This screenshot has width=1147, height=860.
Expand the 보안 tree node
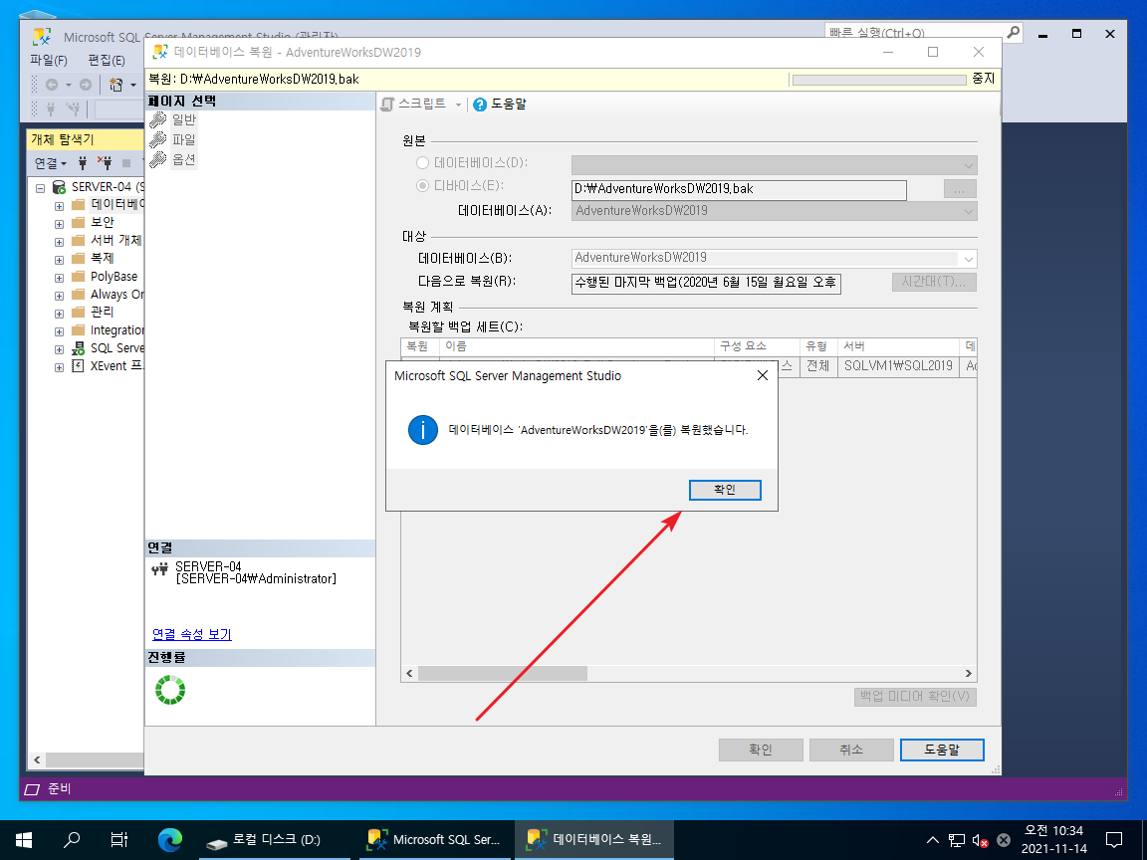coord(60,224)
